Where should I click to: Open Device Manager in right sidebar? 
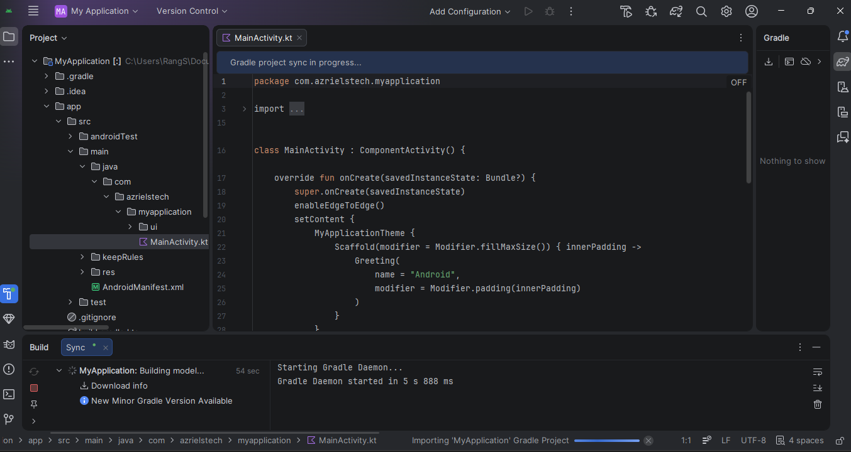(843, 87)
